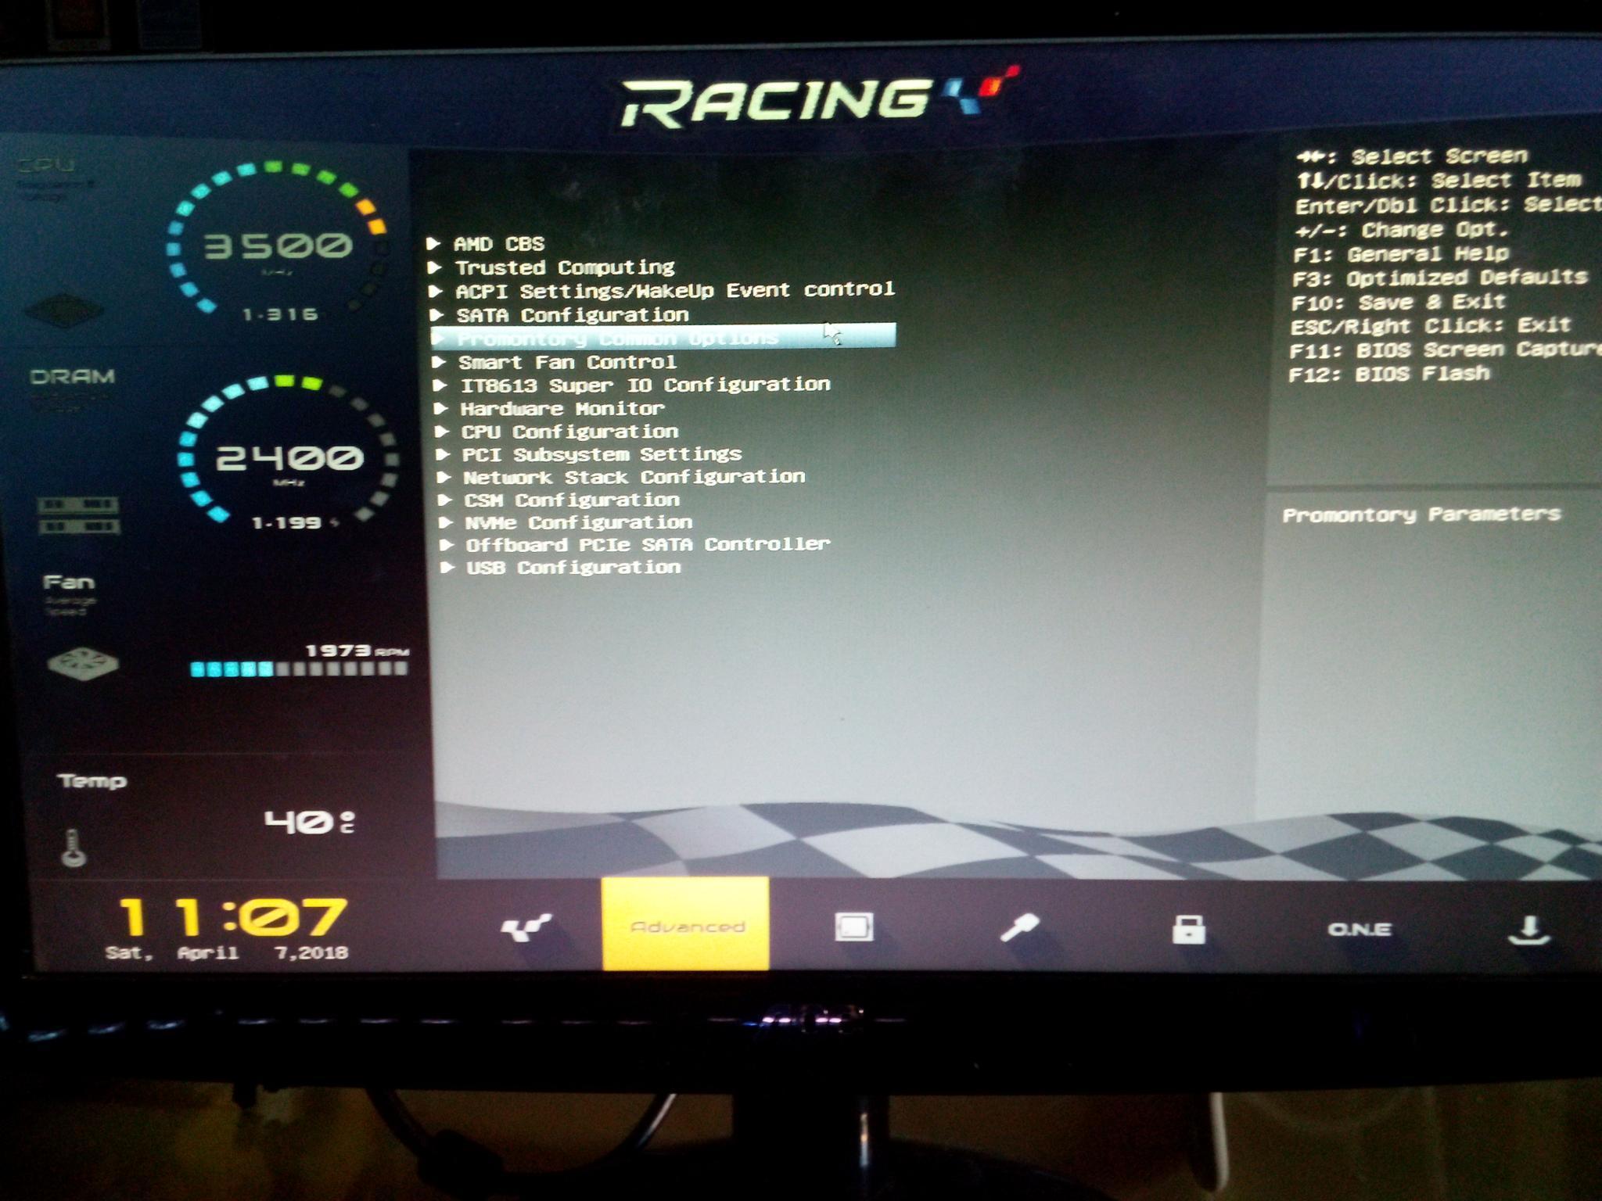Click the DRAM memory modules icon
The height and width of the screenshot is (1201, 1602).
point(78,516)
